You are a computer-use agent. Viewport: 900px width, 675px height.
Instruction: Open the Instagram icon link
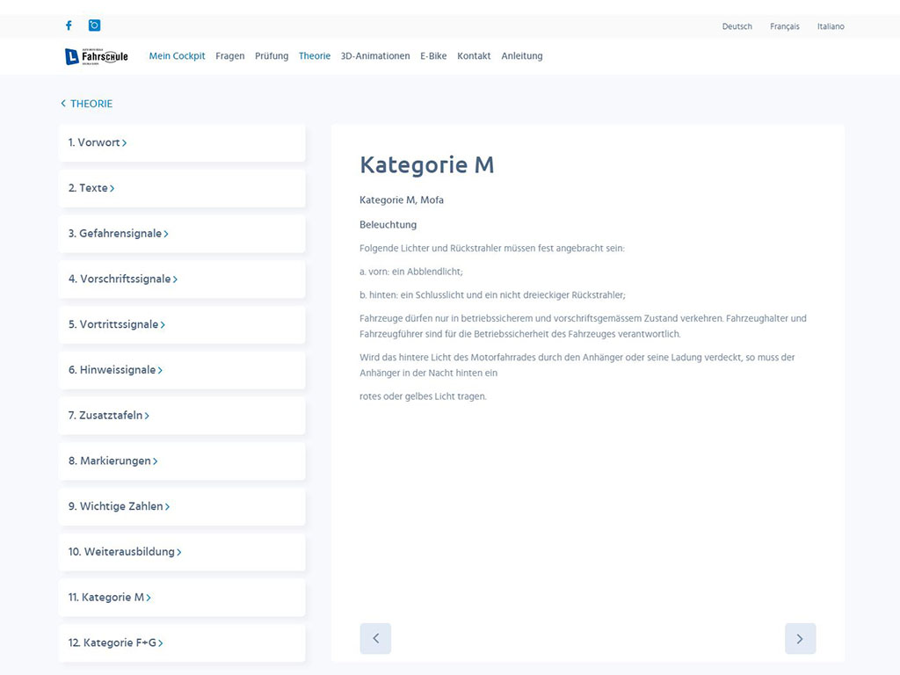[x=94, y=25]
